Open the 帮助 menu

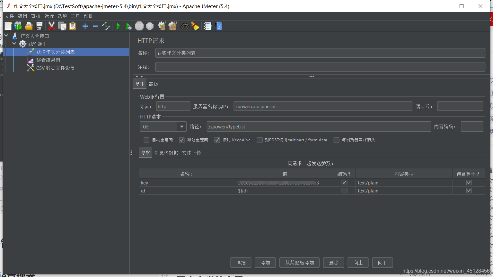click(x=89, y=16)
